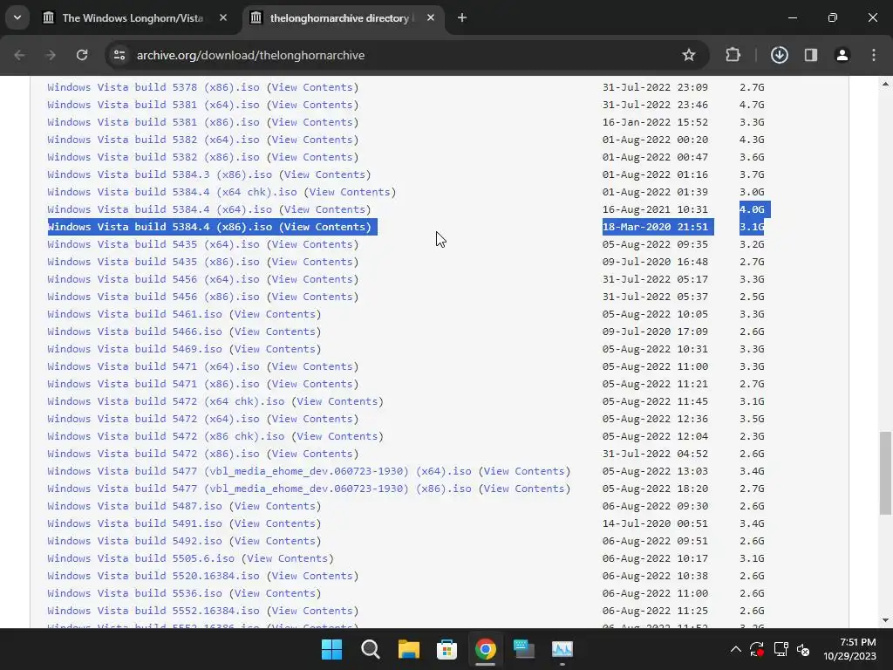The width and height of the screenshot is (893, 670).
Task: View Contents of build 5492.iso
Action: tap(275, 541)
